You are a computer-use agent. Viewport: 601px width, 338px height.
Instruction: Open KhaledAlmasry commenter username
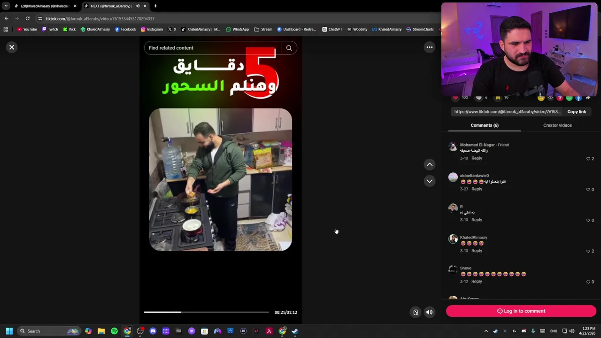473,238
